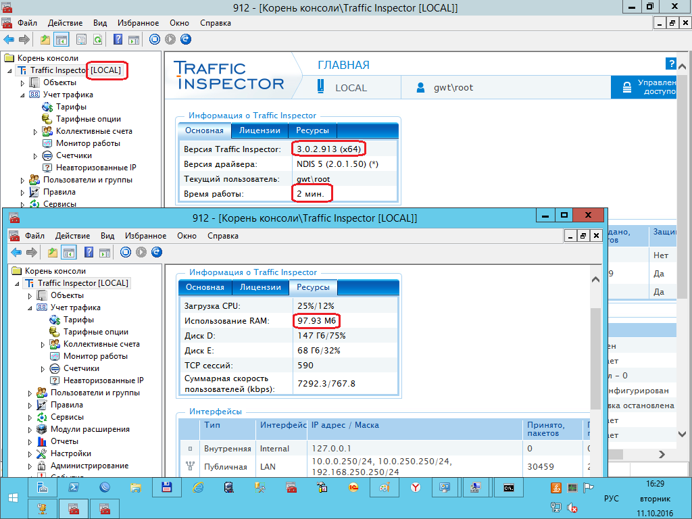Select Администрирование in the front window tree
692x519 pixels.
[x=90, y=466]
